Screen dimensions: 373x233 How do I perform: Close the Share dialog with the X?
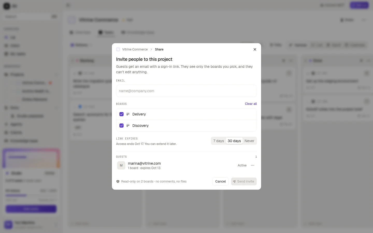(255, 49)
